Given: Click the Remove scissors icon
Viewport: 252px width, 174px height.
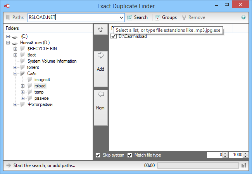Looking at the screenshot, I should click(x=184, y=17).
